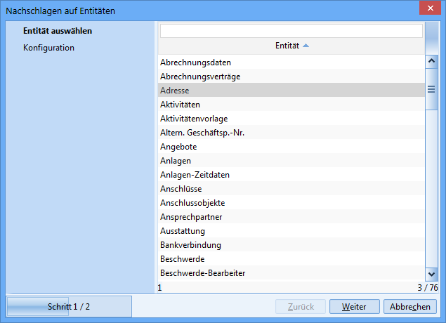The image size is (446, 323).
Task: Select the Entität auswählen step
Action: tap(58, 31)
